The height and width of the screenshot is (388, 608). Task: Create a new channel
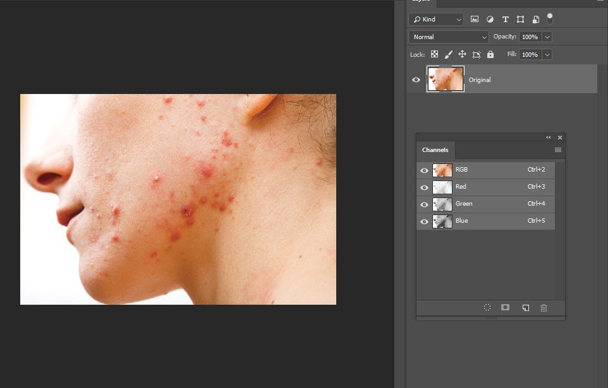pyautogui.click(x=525, y=307)
